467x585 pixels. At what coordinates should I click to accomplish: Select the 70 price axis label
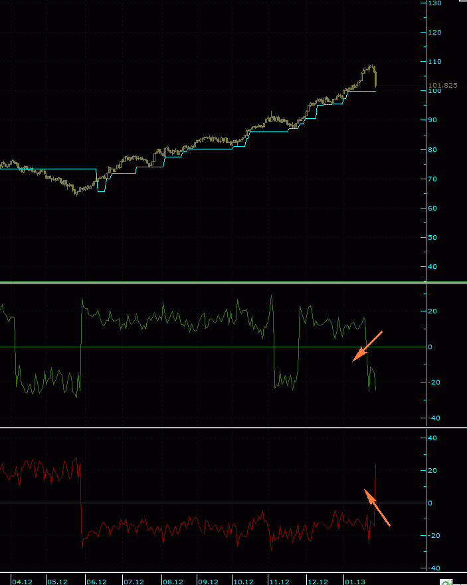click(x=432, y=179)
